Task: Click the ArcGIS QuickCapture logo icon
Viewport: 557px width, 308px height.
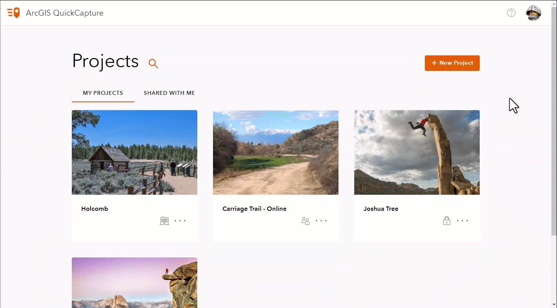Action: [14, 13]
